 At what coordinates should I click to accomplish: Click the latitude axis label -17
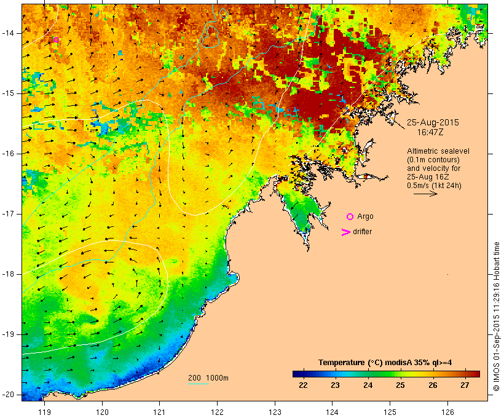tap(8, 214)
